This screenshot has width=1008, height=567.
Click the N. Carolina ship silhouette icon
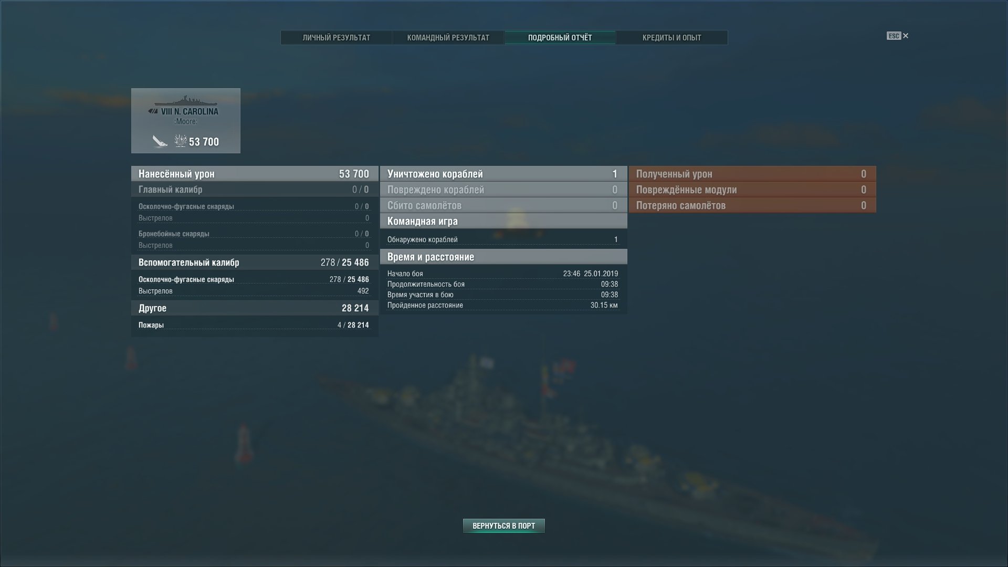(x=186, y=101)
